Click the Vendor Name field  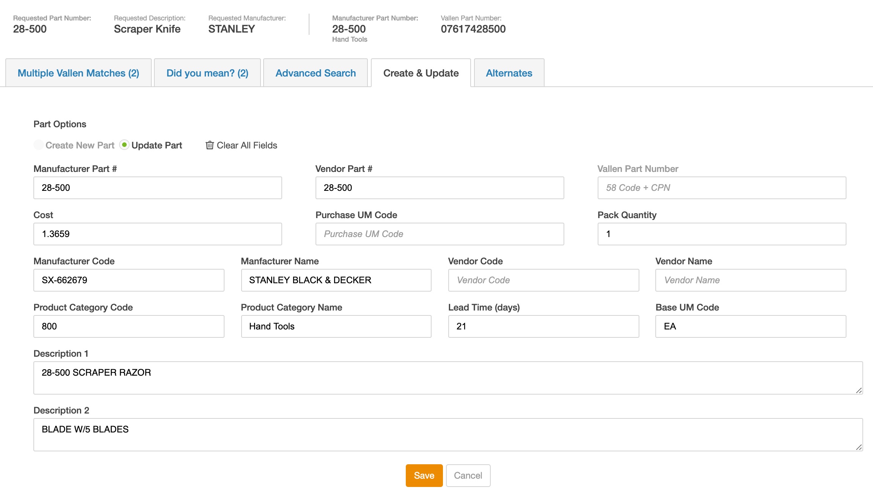(751, 280)
